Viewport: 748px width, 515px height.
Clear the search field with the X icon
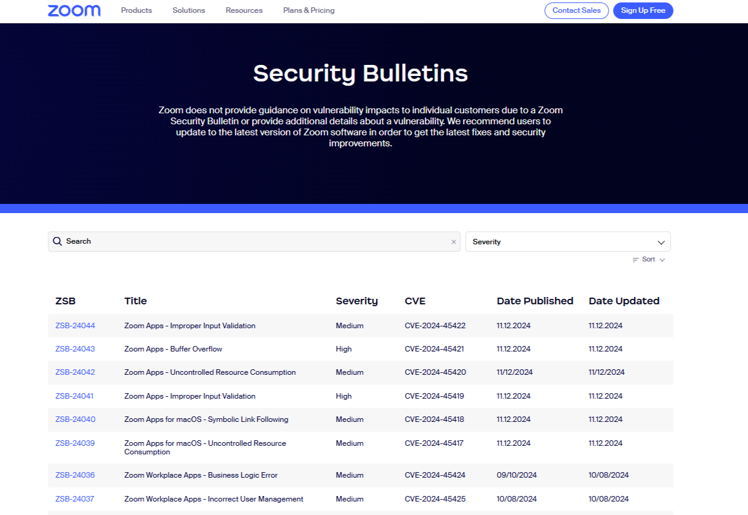pyautogui.click(x=454, y=242)
